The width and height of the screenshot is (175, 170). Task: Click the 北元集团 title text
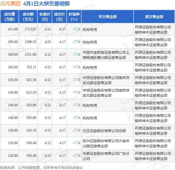pos(10,4)
